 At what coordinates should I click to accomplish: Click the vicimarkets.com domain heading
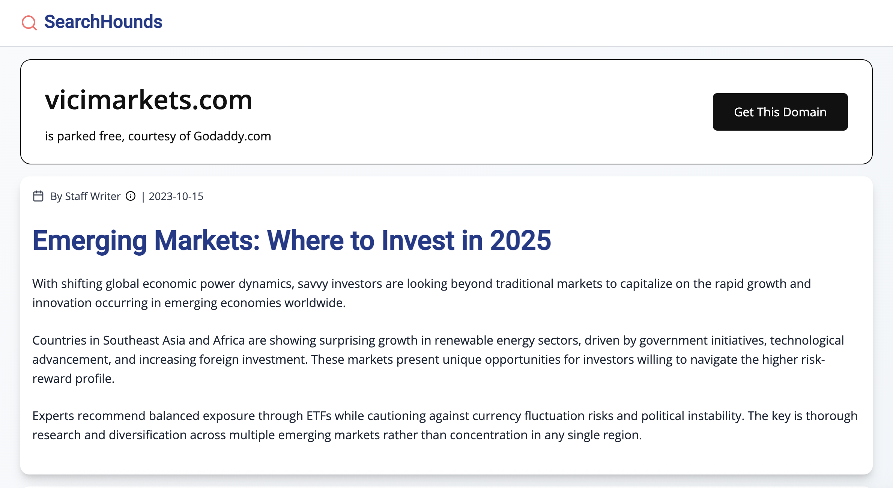point(149,100)
